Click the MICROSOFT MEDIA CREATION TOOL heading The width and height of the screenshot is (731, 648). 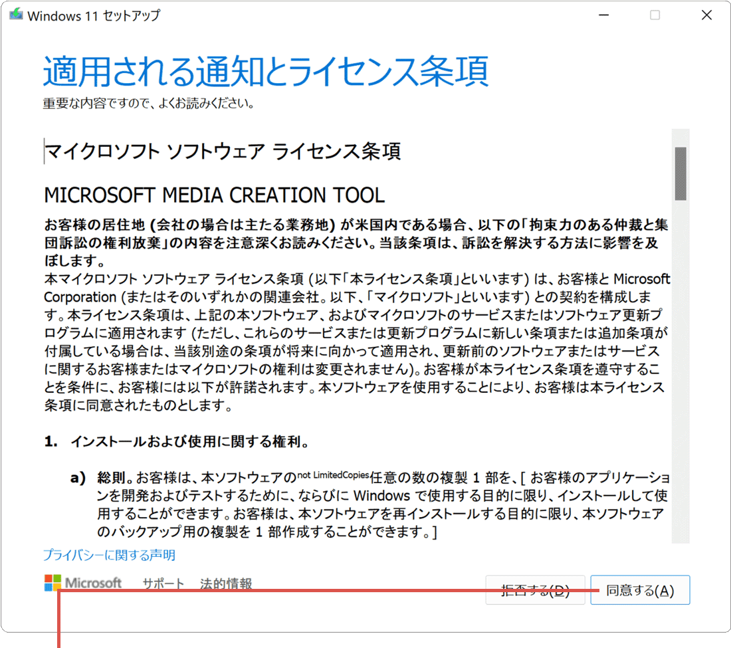pos(215,195)
